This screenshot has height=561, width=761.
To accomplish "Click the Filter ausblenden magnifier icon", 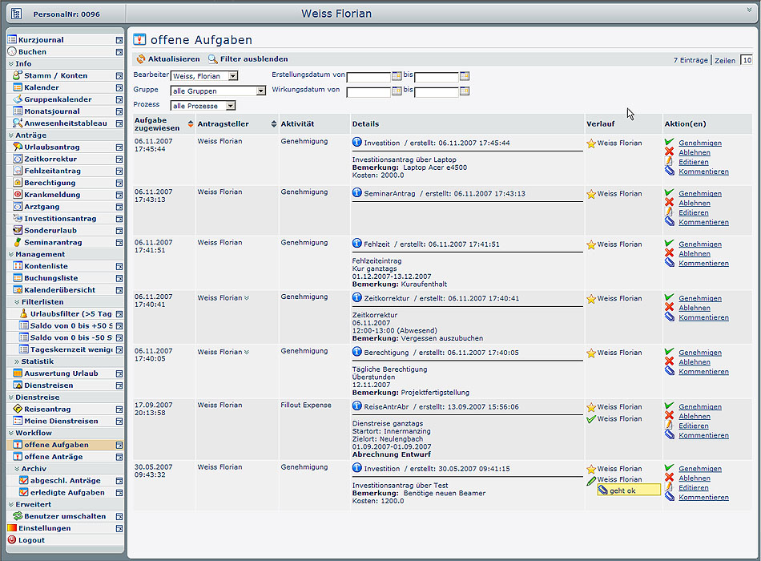I will click(212, 59).
